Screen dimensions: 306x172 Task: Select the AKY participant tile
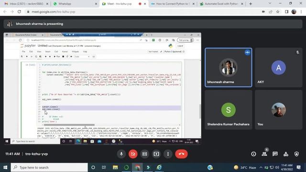pos(279,67)
